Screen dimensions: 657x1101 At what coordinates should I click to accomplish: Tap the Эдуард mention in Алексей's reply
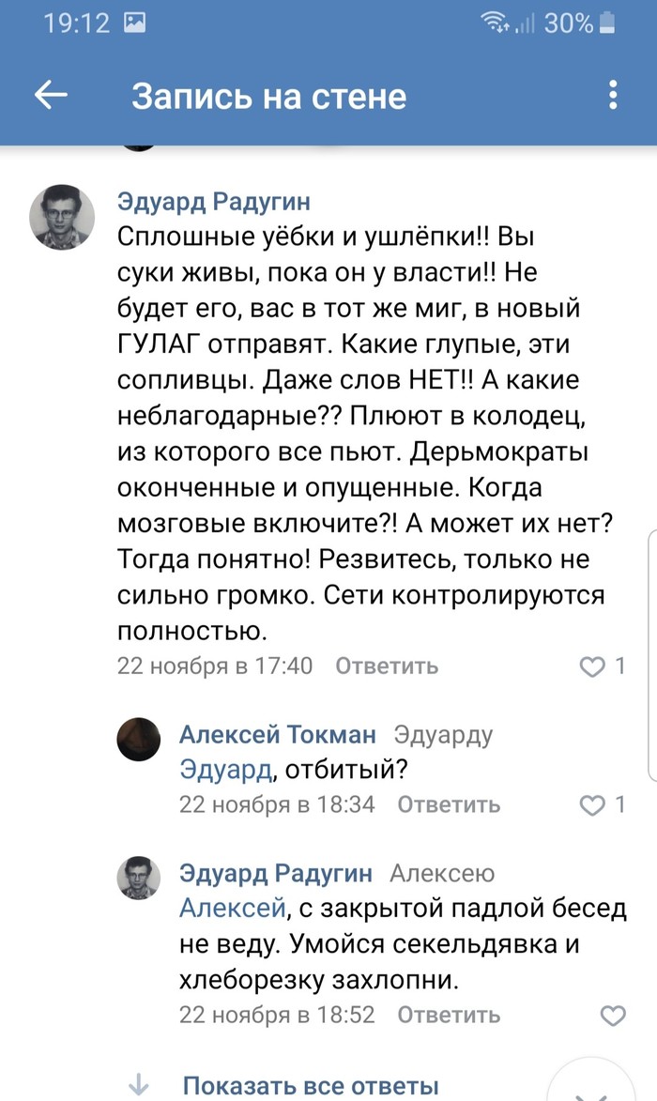[225, 770]
